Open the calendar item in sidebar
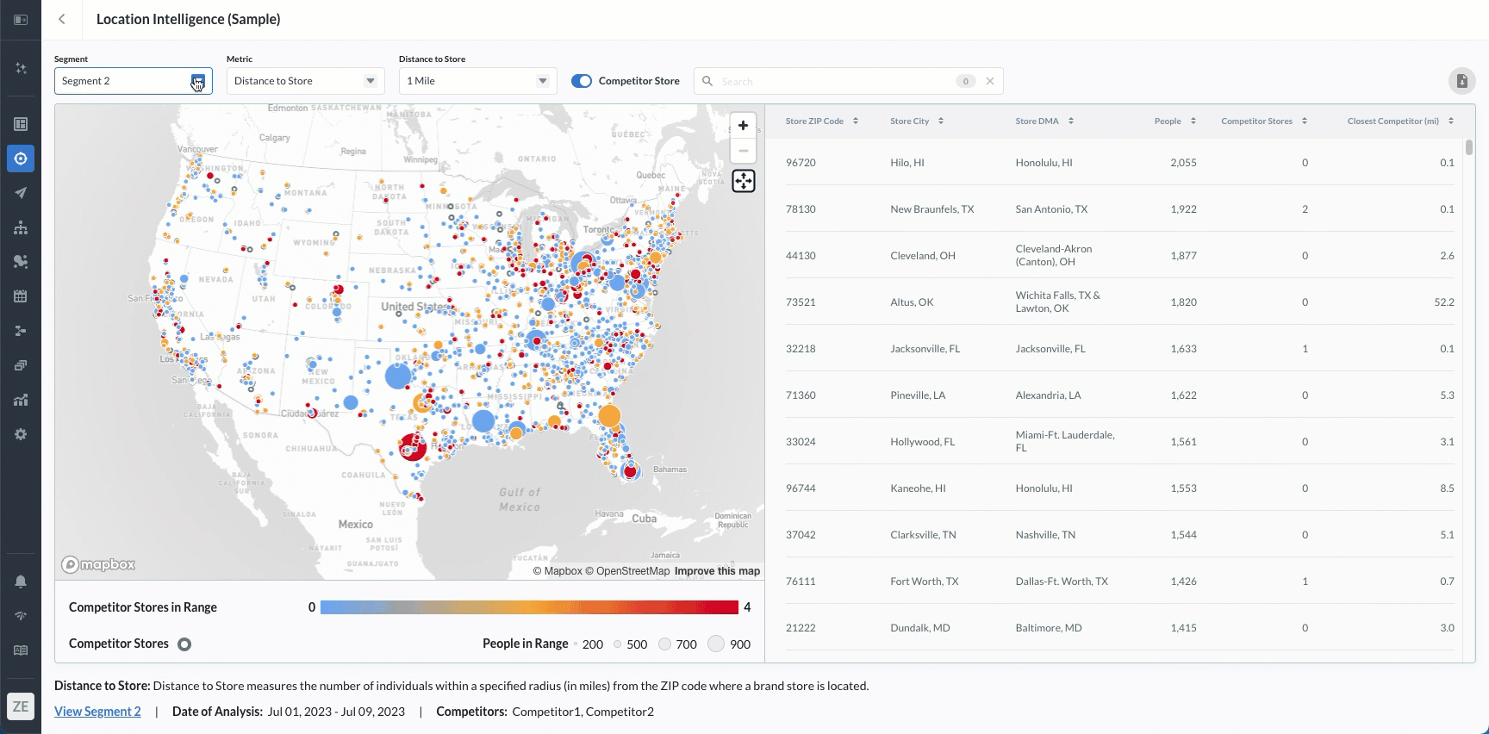 pos(21,296)
